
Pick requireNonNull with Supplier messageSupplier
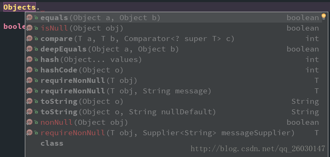(x=173, y=133)
